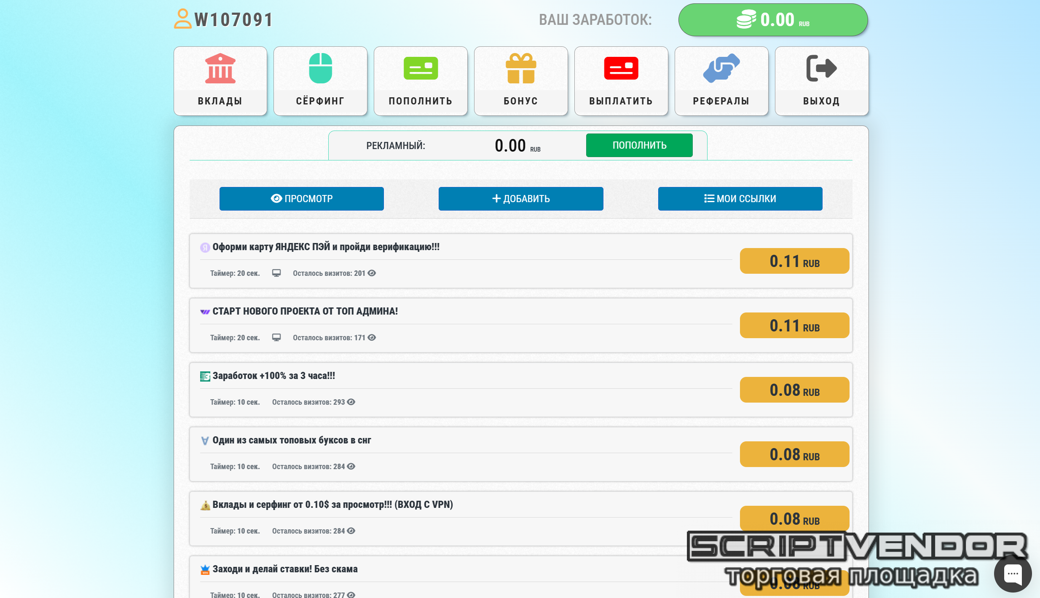Switch to the ДОБАВИТЬ tab
The image size is (1040, 598).
pos(521,199)
